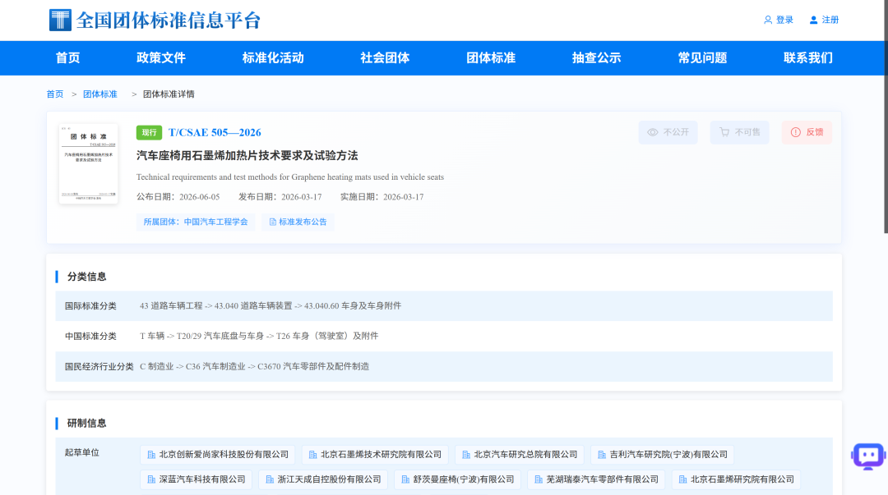
Task: Click 发布日期：2026-03-17 text
Action: tap(280, 197)
